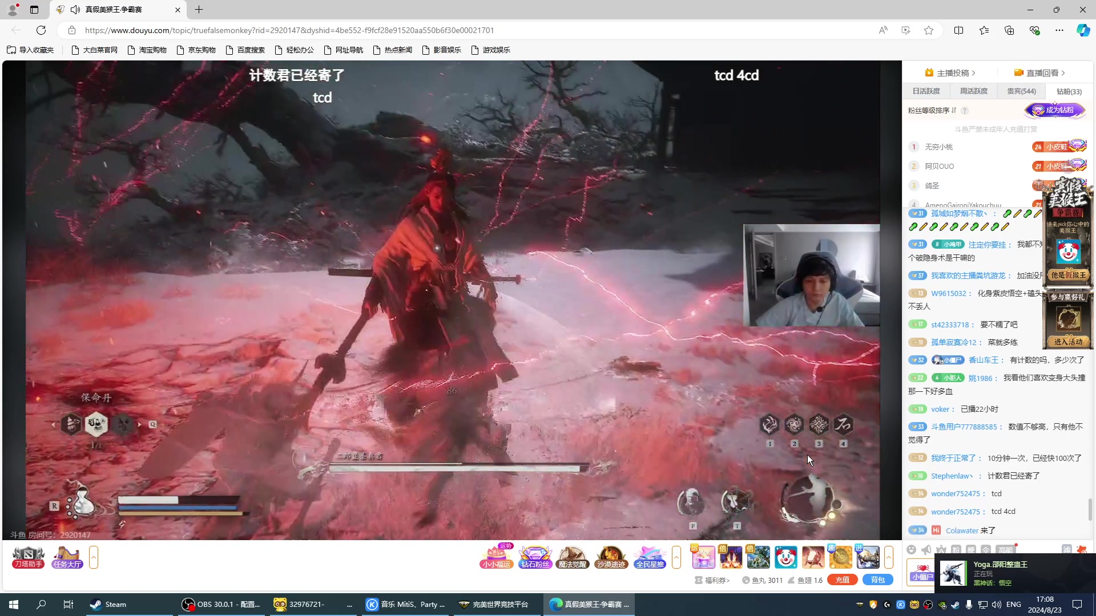Open the Windows notification center

(1077, 604)
